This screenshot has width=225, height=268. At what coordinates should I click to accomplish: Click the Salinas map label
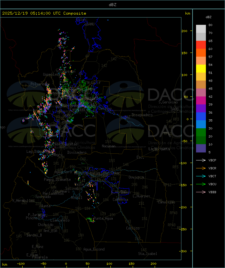(x=72, y=188)
